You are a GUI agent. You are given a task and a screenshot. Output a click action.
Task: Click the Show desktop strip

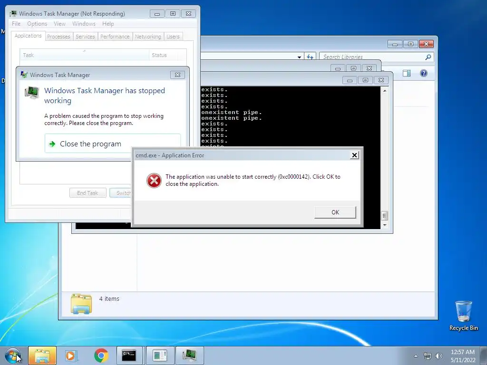tap(484, 355)
